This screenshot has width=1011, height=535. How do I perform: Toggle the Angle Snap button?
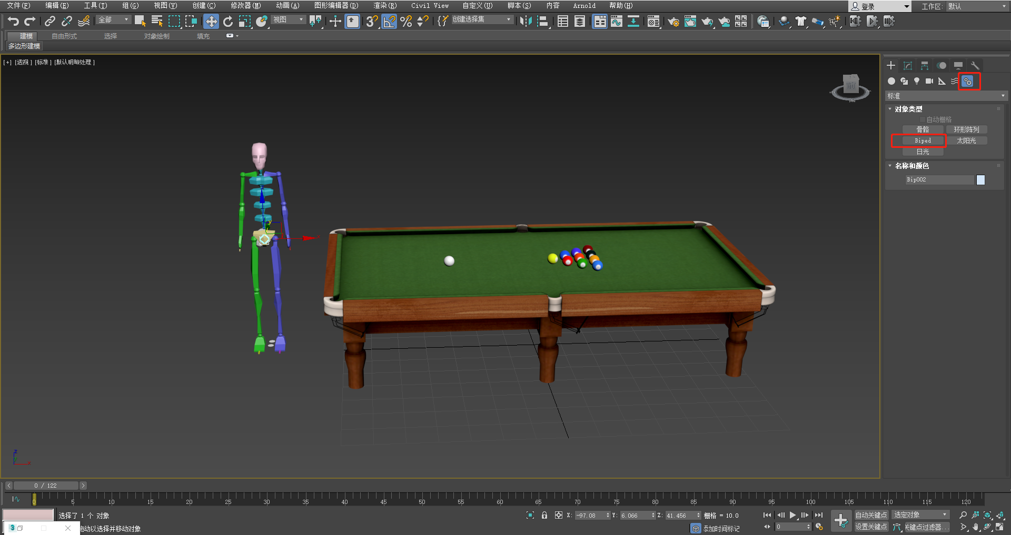(389, 21)
